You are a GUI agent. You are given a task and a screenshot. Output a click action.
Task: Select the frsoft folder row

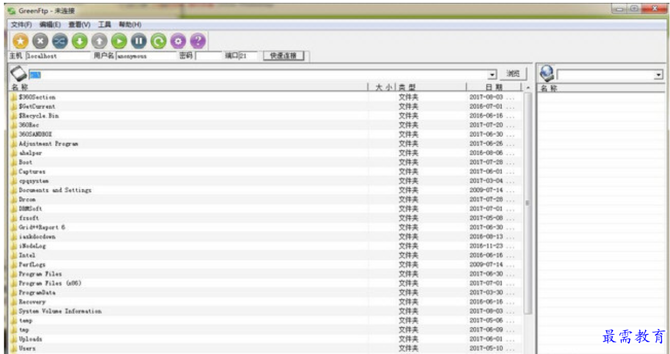click(x=266, y=218)
